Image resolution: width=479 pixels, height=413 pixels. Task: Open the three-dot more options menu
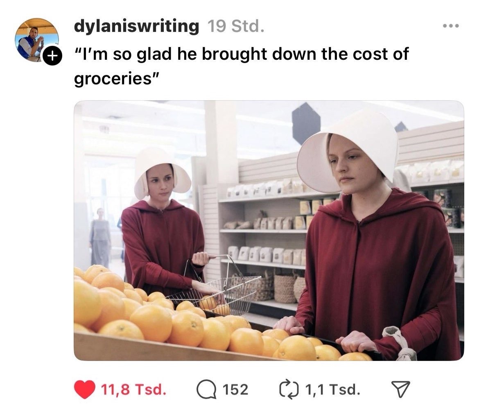pyautogui.click(x=451, y=26)
